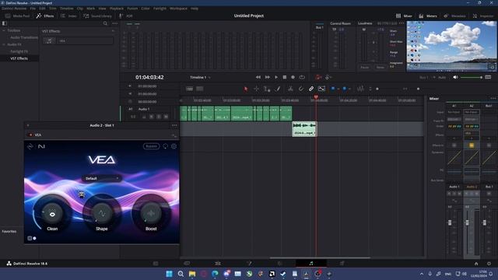Open the Timeline menu
This screenshot has width=498, height=280.
pos(66,9)
